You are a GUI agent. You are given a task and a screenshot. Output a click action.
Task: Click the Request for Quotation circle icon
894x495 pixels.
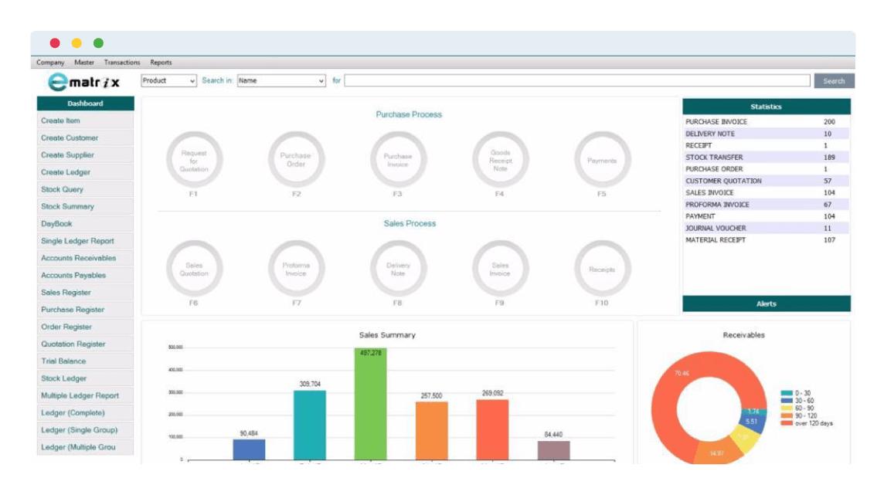[x=194, y=160]
